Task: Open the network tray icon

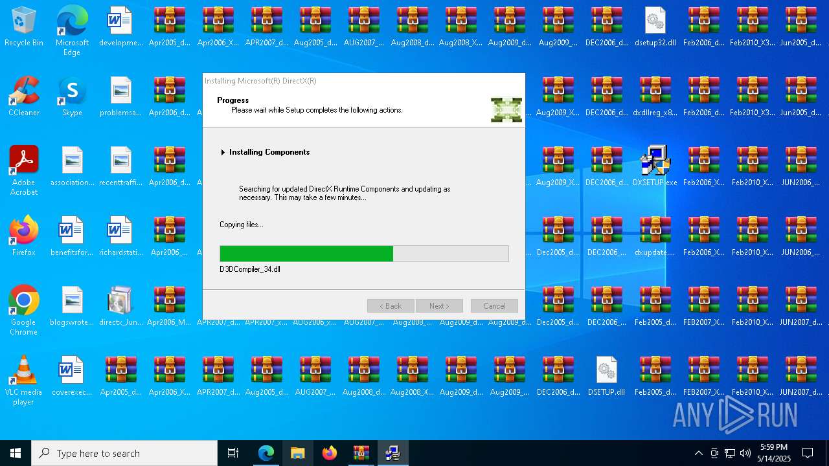Action: click(x=730, y=453)
